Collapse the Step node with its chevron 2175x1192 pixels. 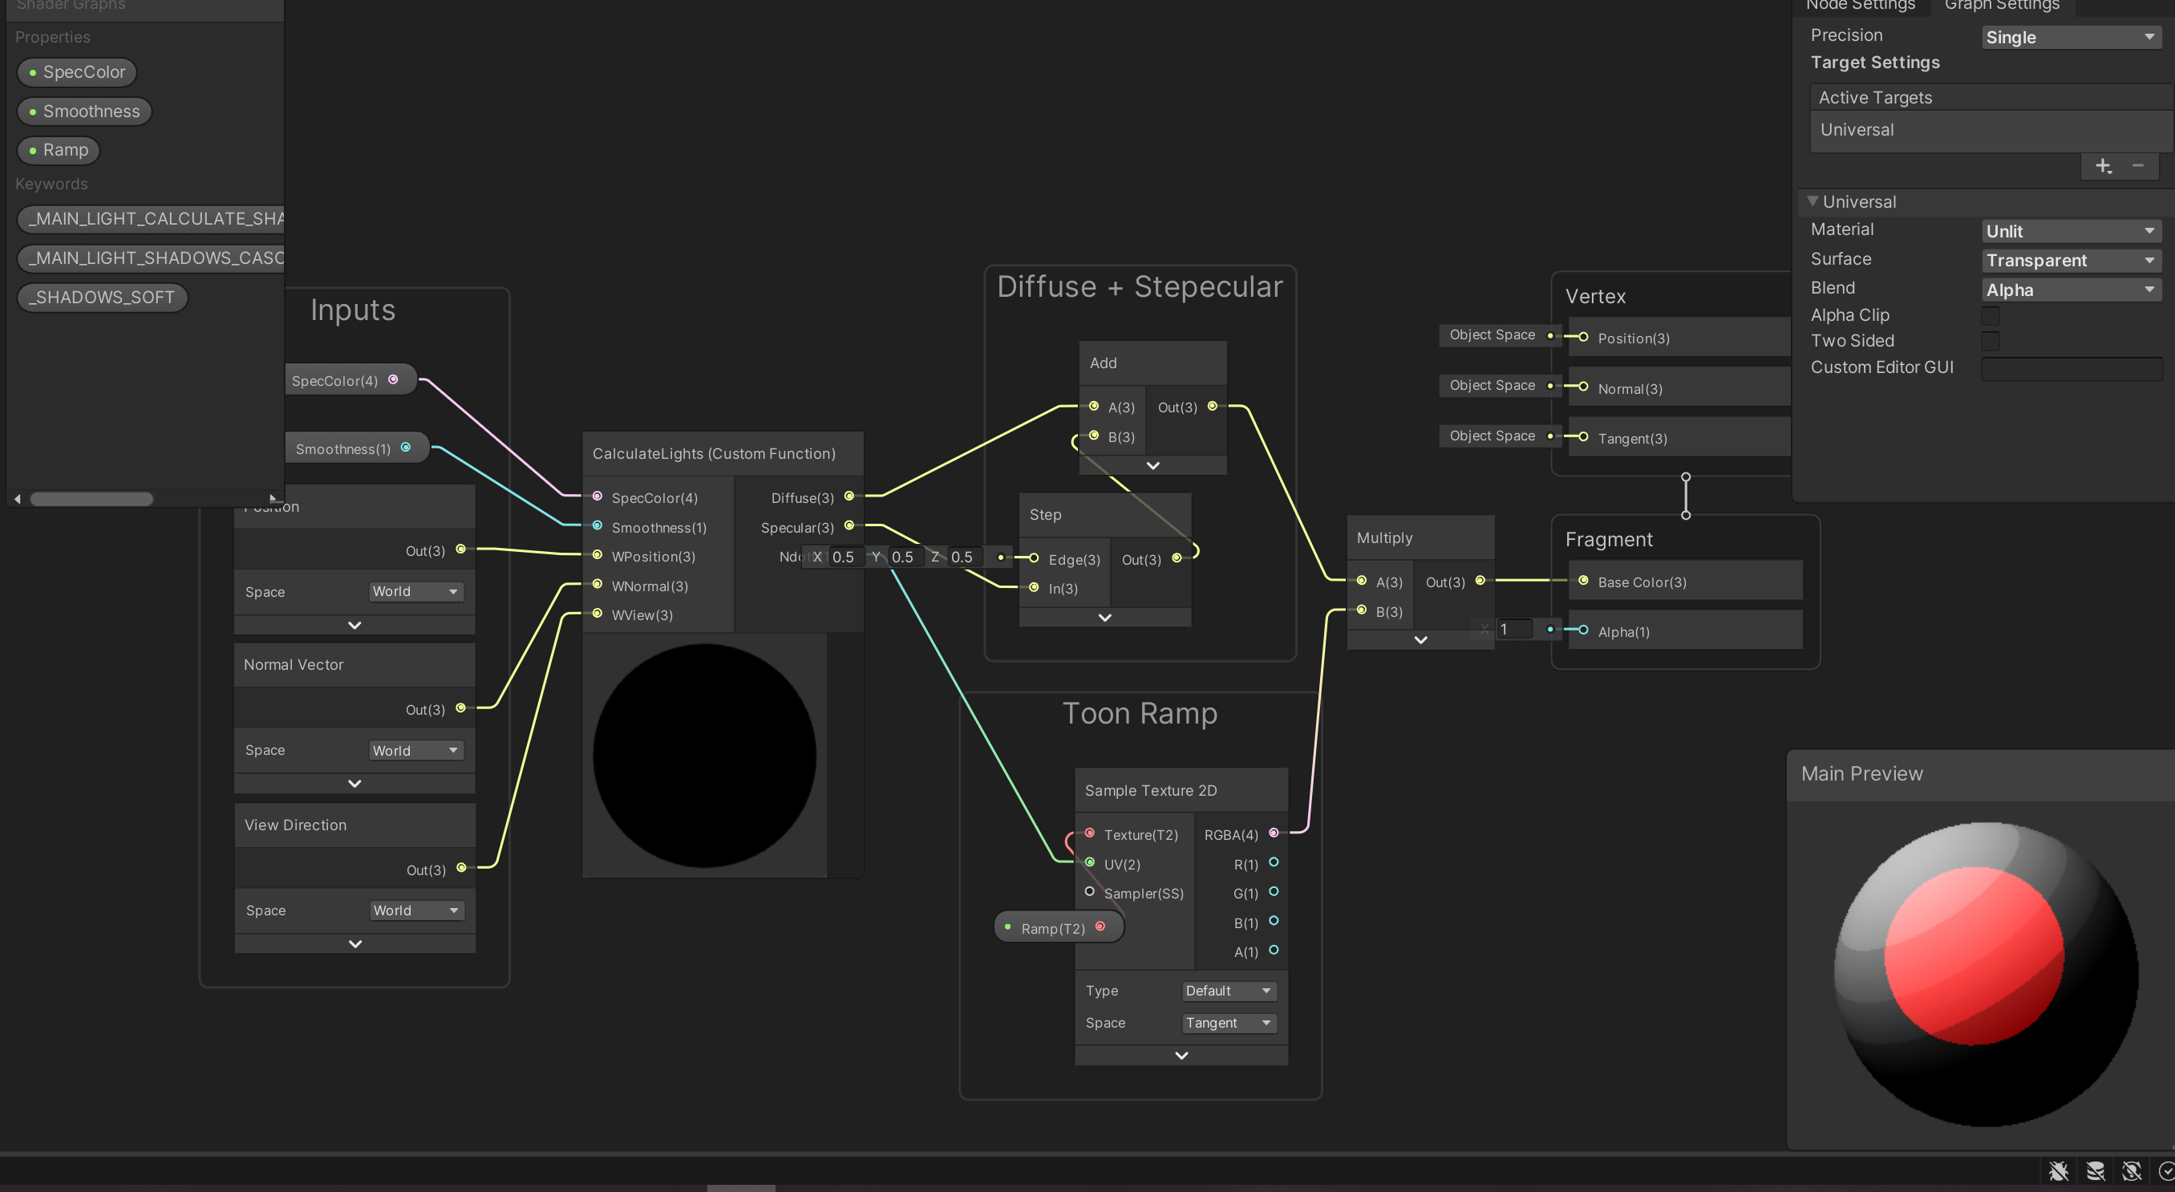[1104, 618]
